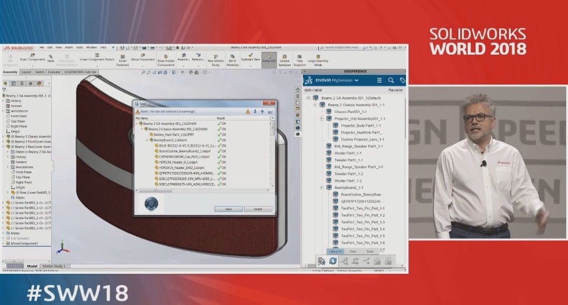Start a New Motion Study
Image resolution: width=568 pixels, height=305 pixels.
click(216, 61)
